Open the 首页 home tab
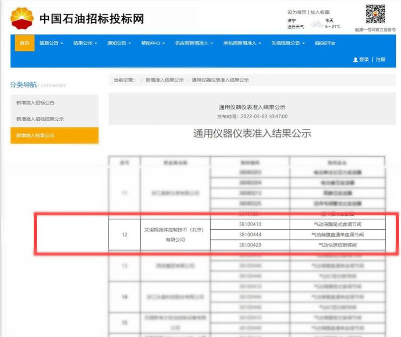 pos(25,43)
